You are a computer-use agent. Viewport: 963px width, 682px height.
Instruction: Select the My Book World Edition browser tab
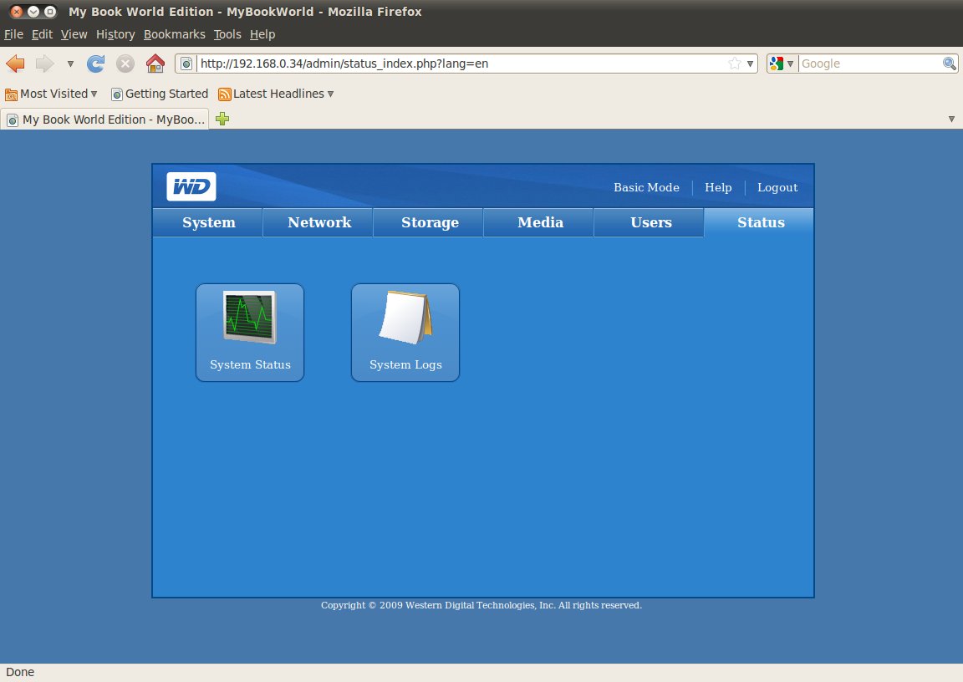105,119
